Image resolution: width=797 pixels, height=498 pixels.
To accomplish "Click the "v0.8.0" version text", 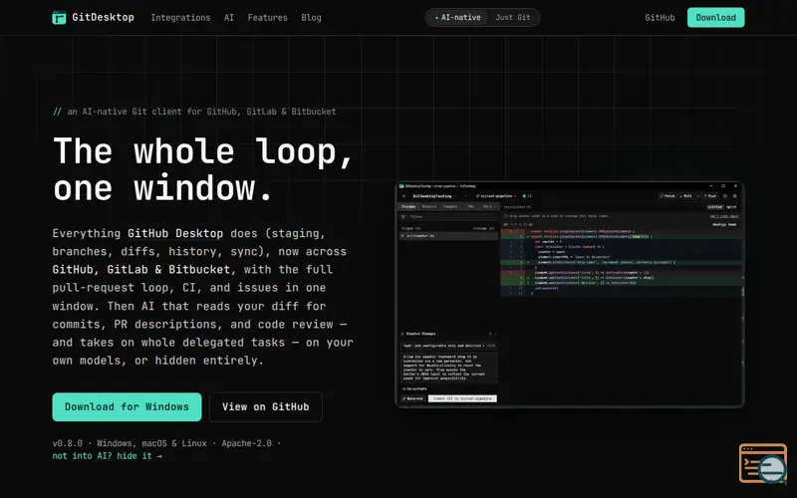I will coord(67,443).
